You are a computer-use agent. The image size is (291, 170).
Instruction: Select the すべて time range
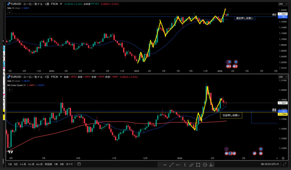(x=69, y=164)
